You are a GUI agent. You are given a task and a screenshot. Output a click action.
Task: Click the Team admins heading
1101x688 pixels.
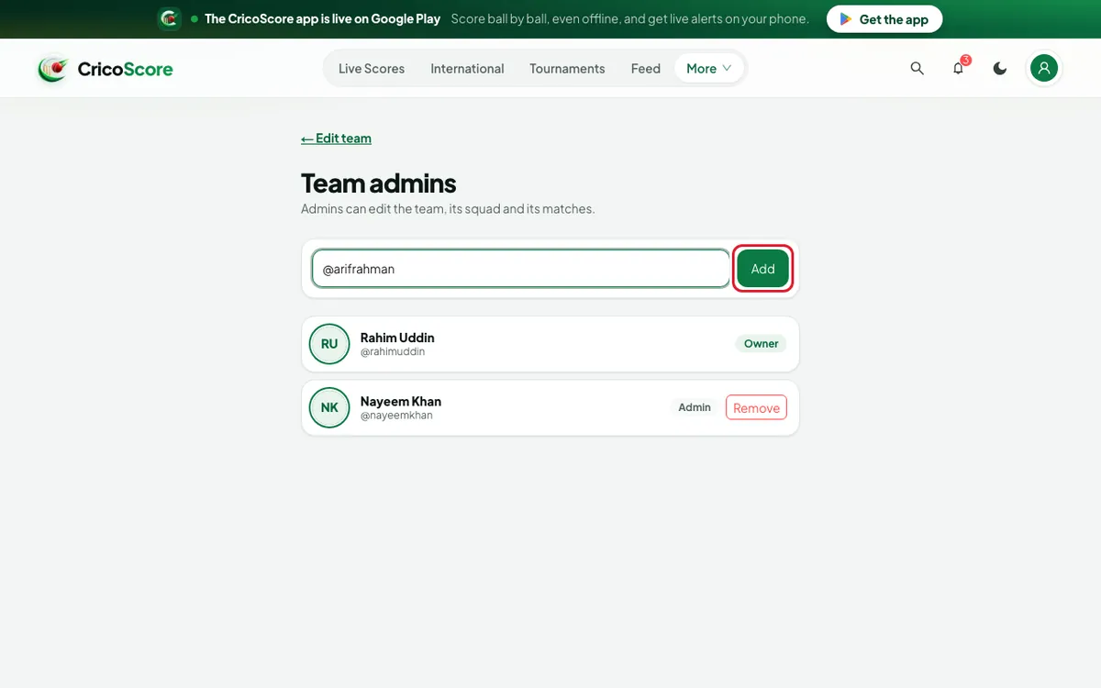378,183
